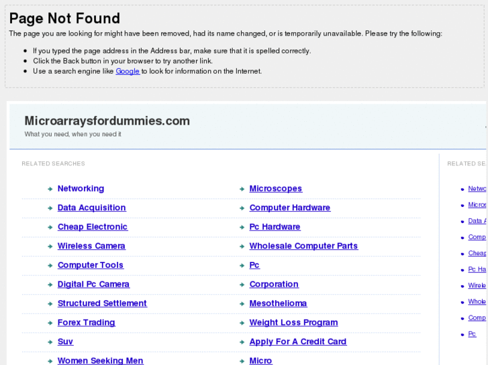Click the arrow icon before Suv link
The height and width of the screenshot is (365, 488).
pos(50,342)
